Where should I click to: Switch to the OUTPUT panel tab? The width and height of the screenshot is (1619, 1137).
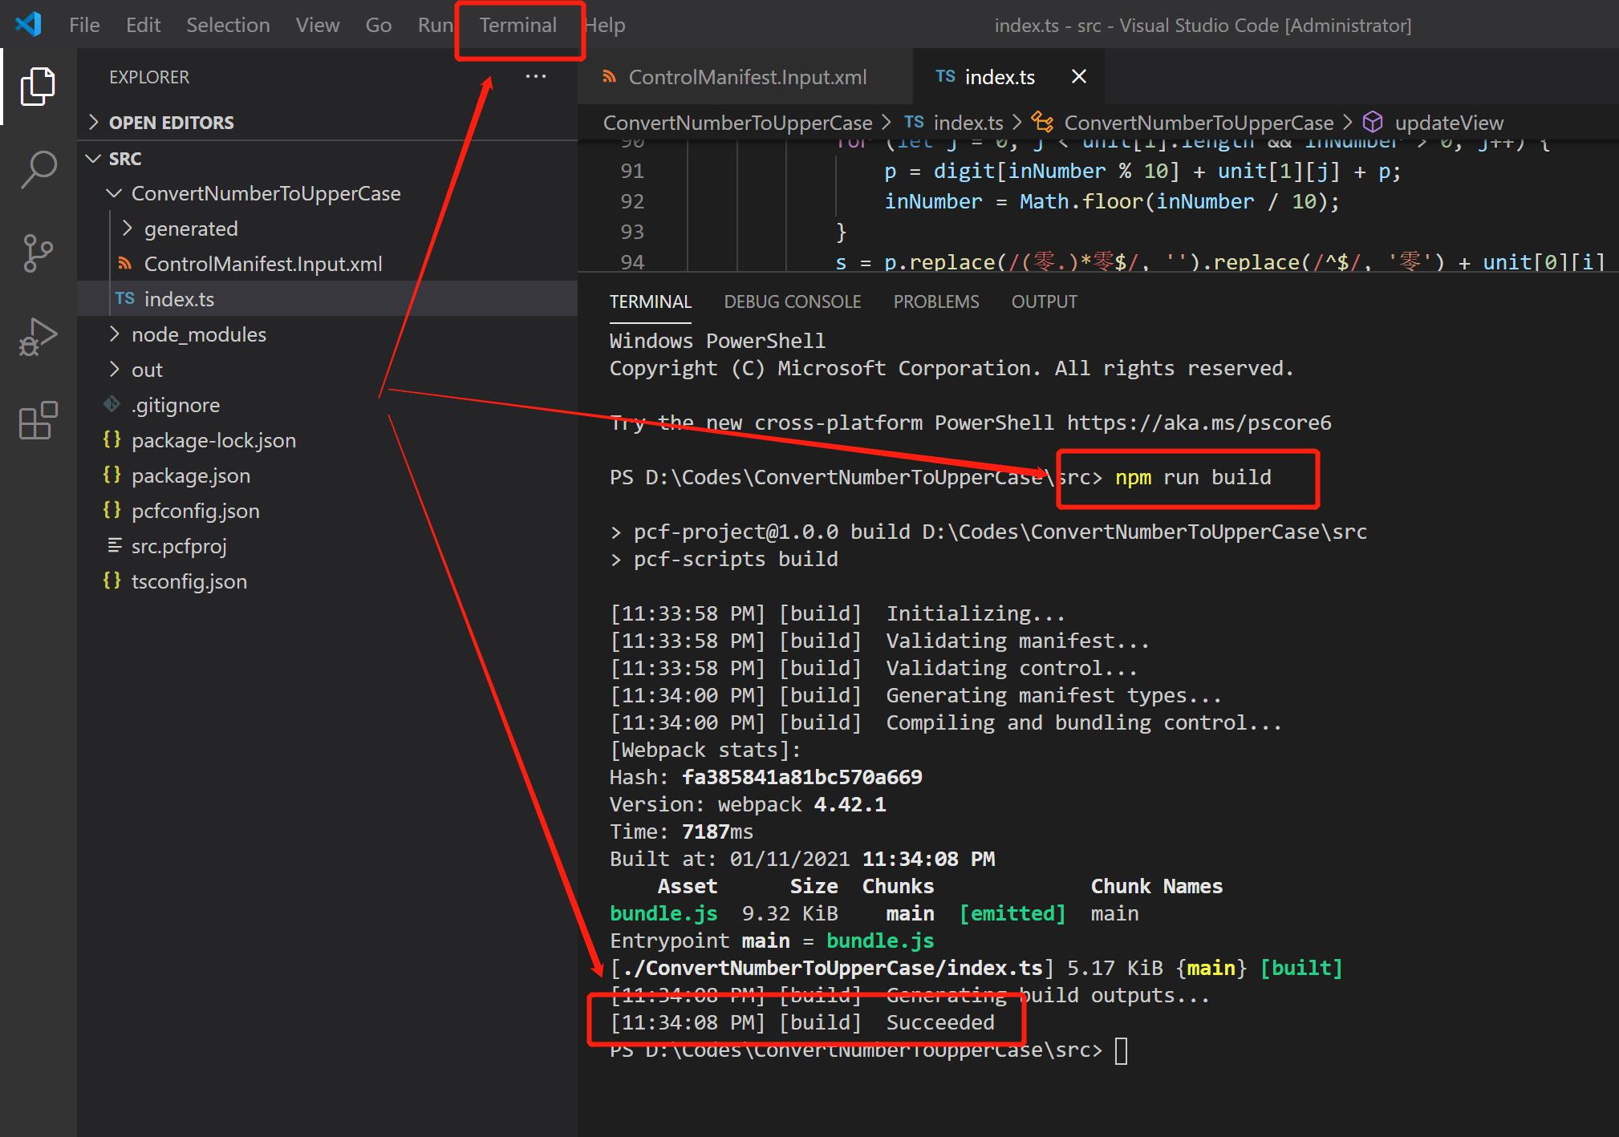coord(1044,301)
